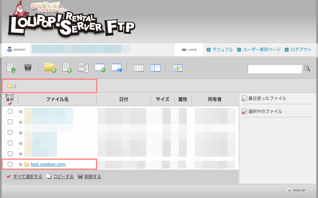Click the search magnifier icon
This screenshot has height=198, width=318.
click(x=307, y=69)
